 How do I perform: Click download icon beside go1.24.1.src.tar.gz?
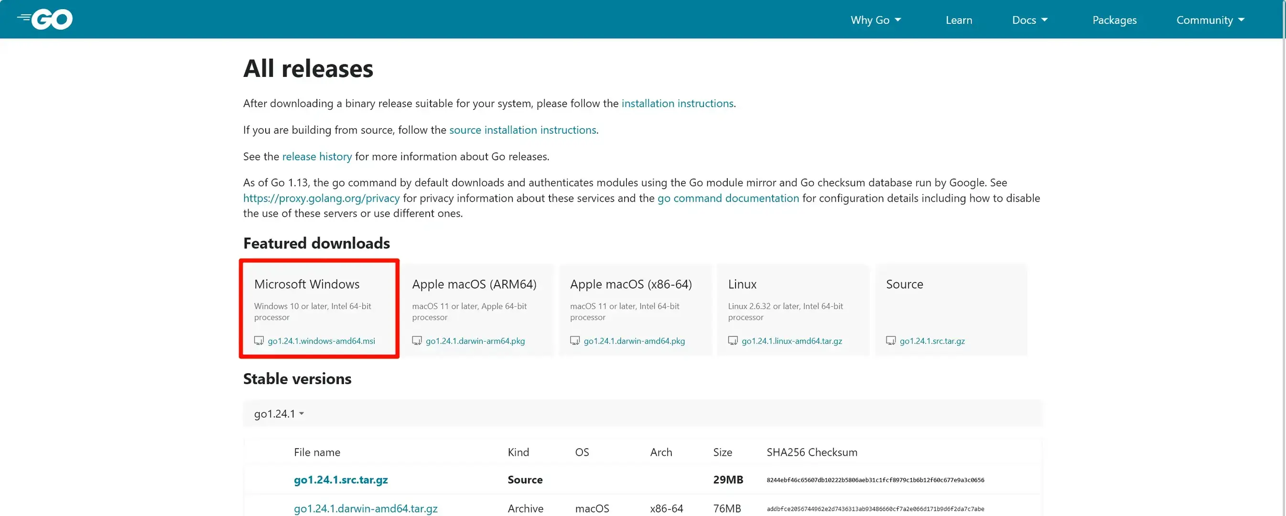(x=891, y=341)
